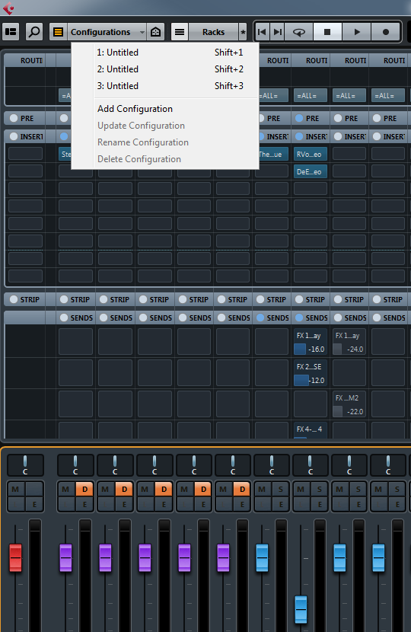
Task: Choose Rename Configuration from the menu
Action: [165, 142]
